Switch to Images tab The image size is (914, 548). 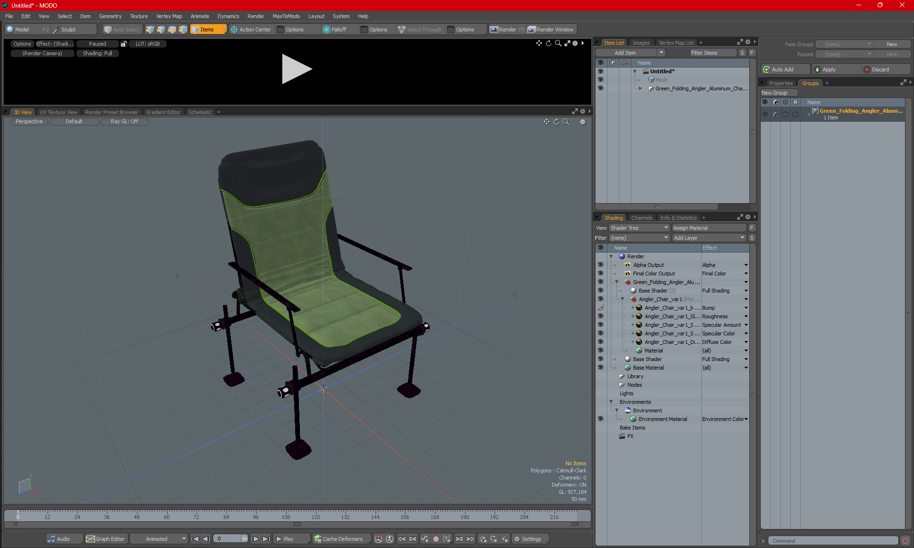click(x=641, y=43)
